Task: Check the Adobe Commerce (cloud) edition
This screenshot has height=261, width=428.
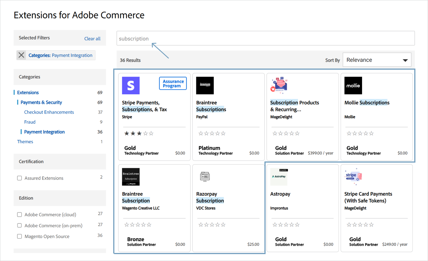Action: pyautogui.click(x=20, y=215)
